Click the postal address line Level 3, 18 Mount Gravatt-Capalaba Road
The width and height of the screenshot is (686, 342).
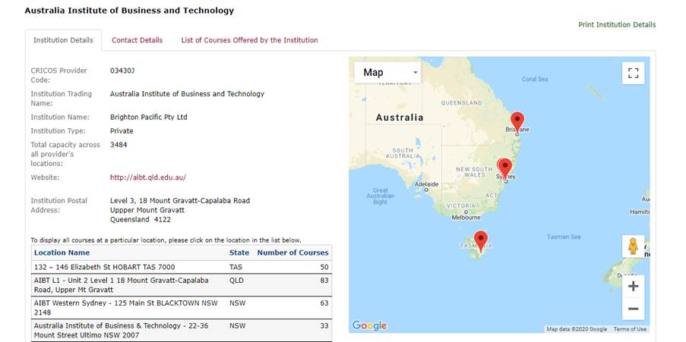(x=180, y=200)
